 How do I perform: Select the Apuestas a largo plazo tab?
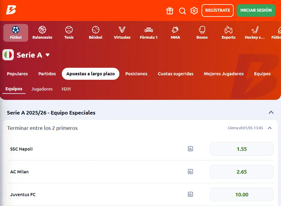[x=91, y=74]
